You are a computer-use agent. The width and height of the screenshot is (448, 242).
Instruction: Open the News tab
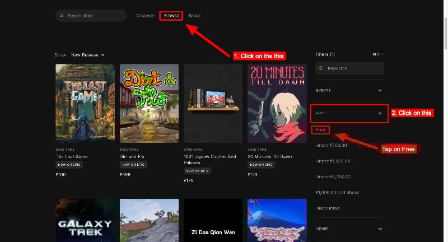pyautogui.click(x=194, y=16)
